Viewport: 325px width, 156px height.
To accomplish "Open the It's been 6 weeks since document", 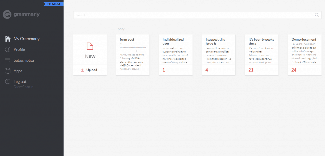I will pos(262,55).
